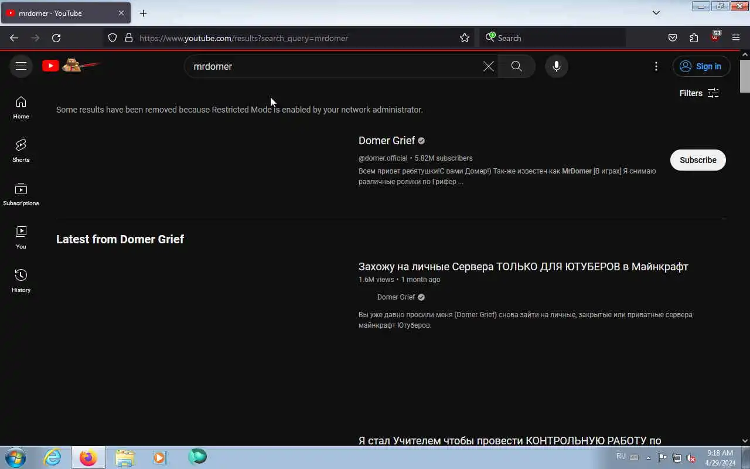Bookmark this page with star icon
This screenshot has height=469, width=750.
coord(465,38)
